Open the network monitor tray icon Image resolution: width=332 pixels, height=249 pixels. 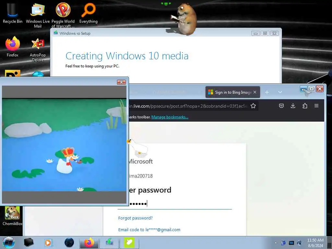(x=291, y=243)
